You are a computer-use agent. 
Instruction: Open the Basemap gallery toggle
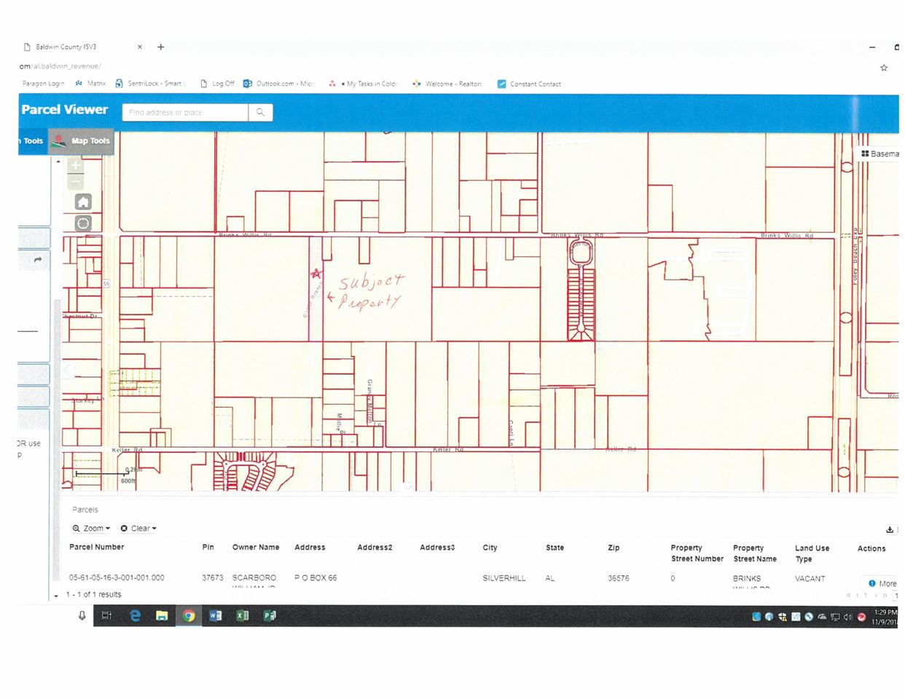[879, 154]
